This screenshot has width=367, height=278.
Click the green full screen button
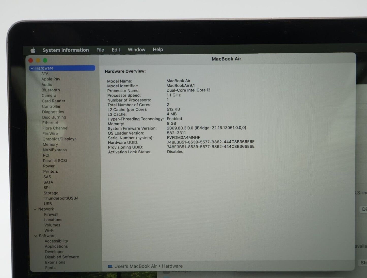tap(45, 60)
